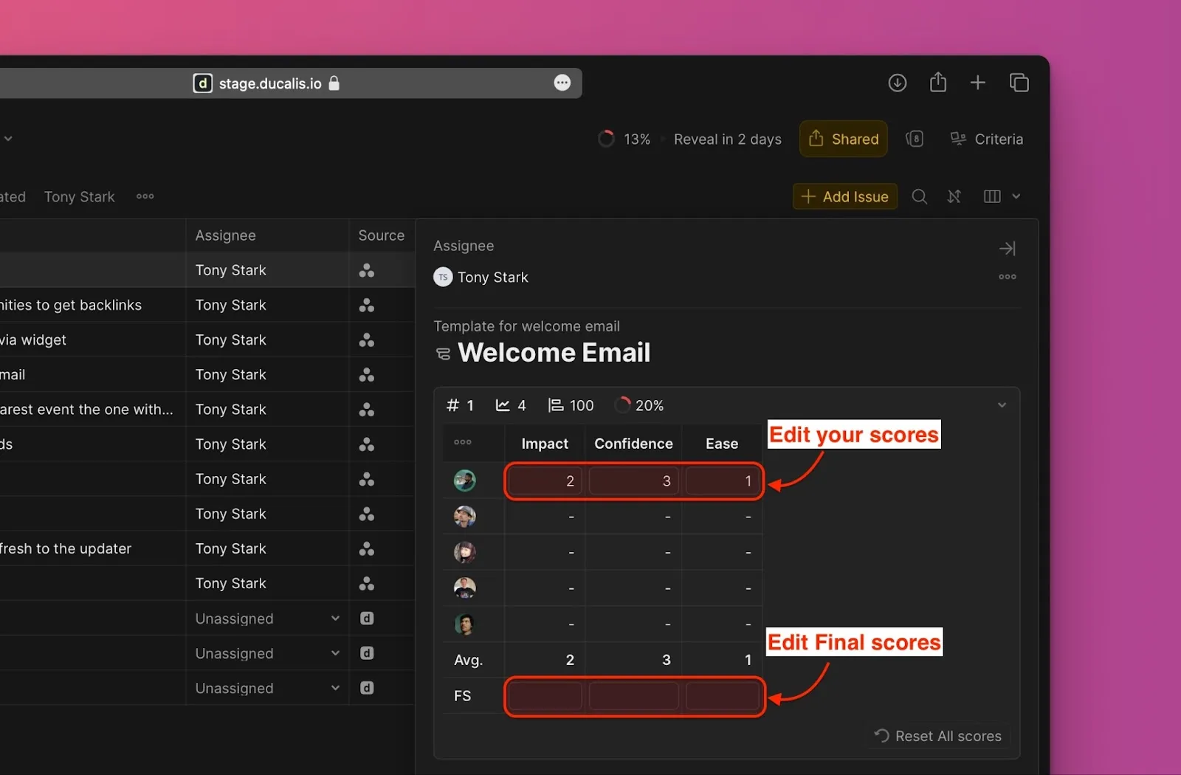Click the Shared button
This screenshot has width=1181, height=775.
click(843, 139)
